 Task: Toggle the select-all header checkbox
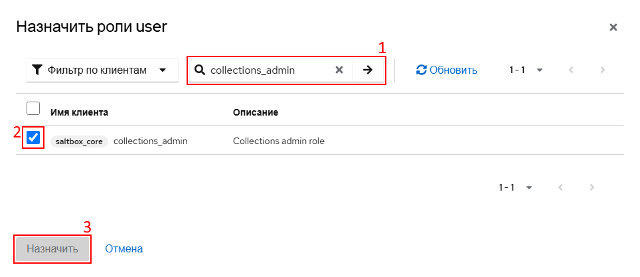[33, 108]
